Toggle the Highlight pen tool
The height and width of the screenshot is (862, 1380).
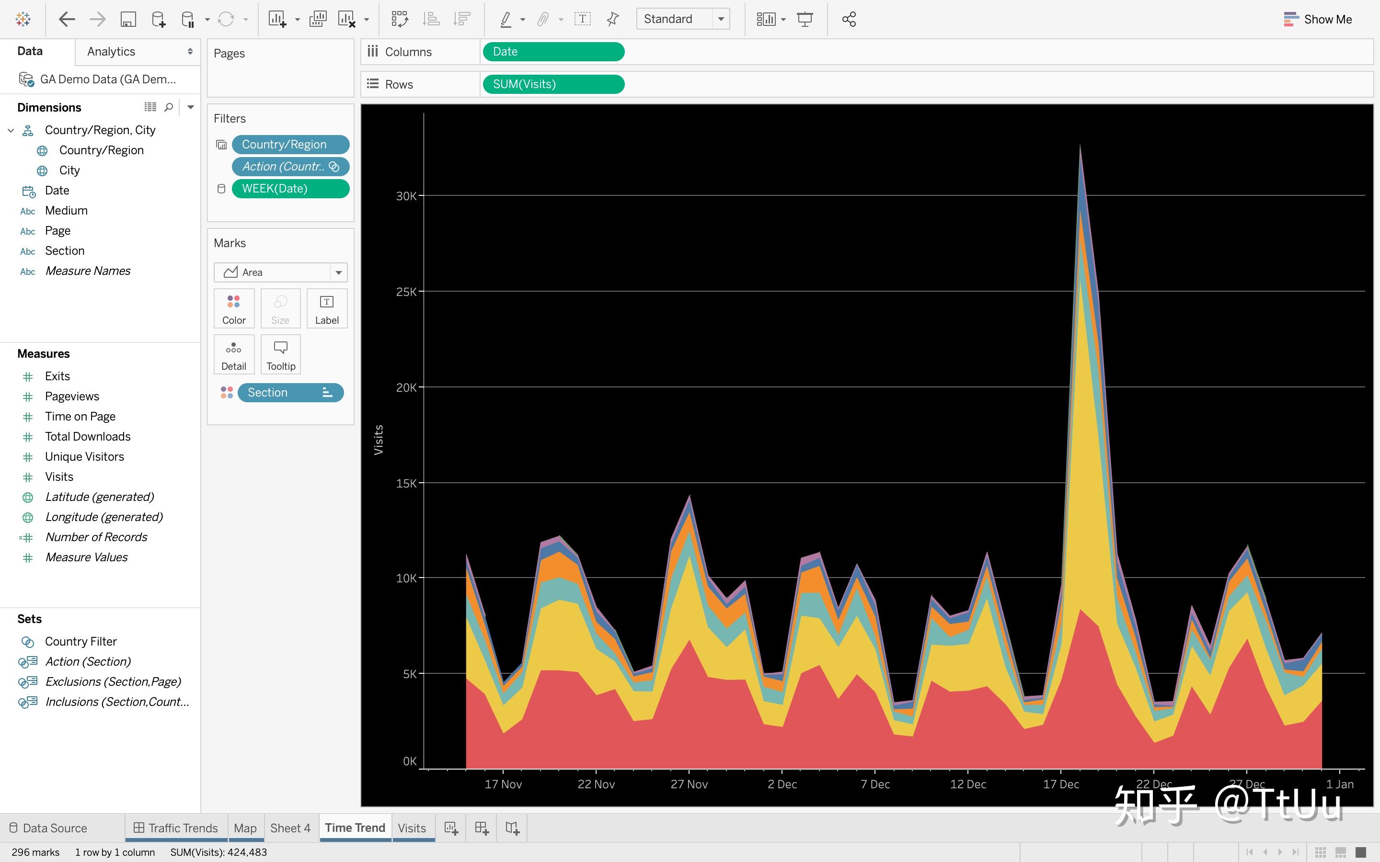(x=506, y=19)
